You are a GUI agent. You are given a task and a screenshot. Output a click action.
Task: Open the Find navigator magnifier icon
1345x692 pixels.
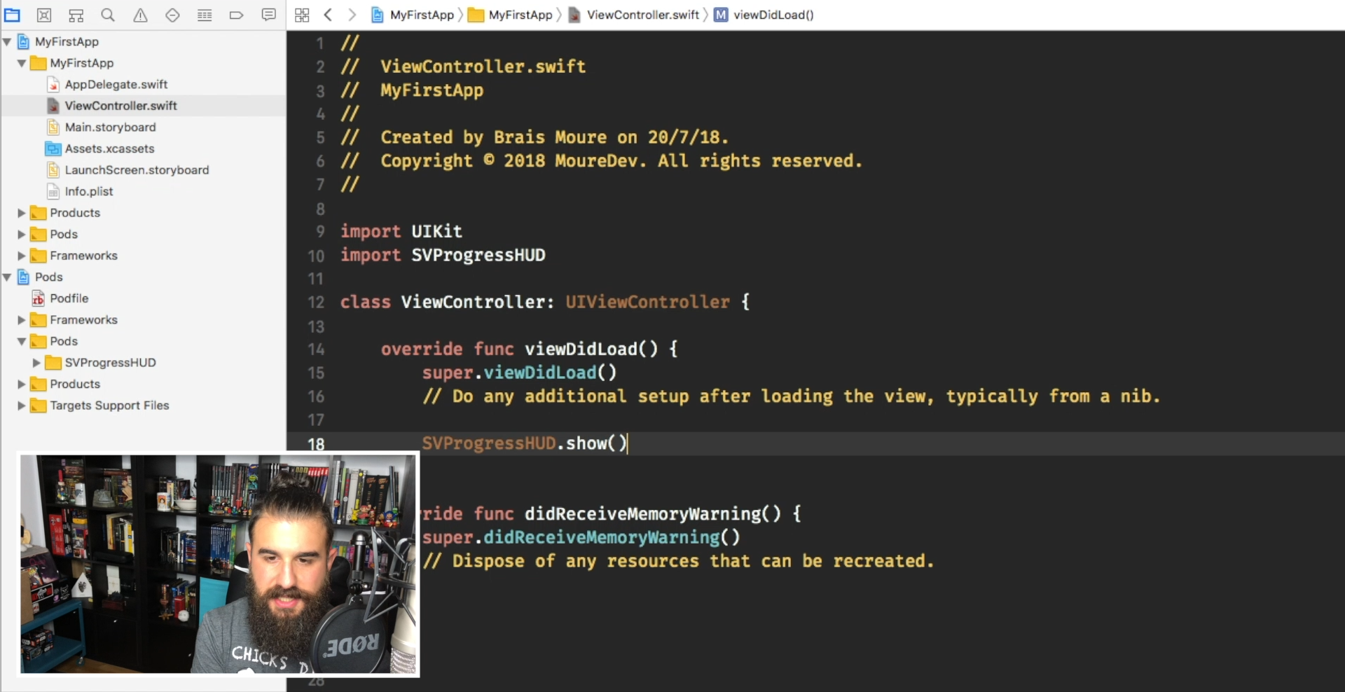pyautogui.click(x=108, y=15)
